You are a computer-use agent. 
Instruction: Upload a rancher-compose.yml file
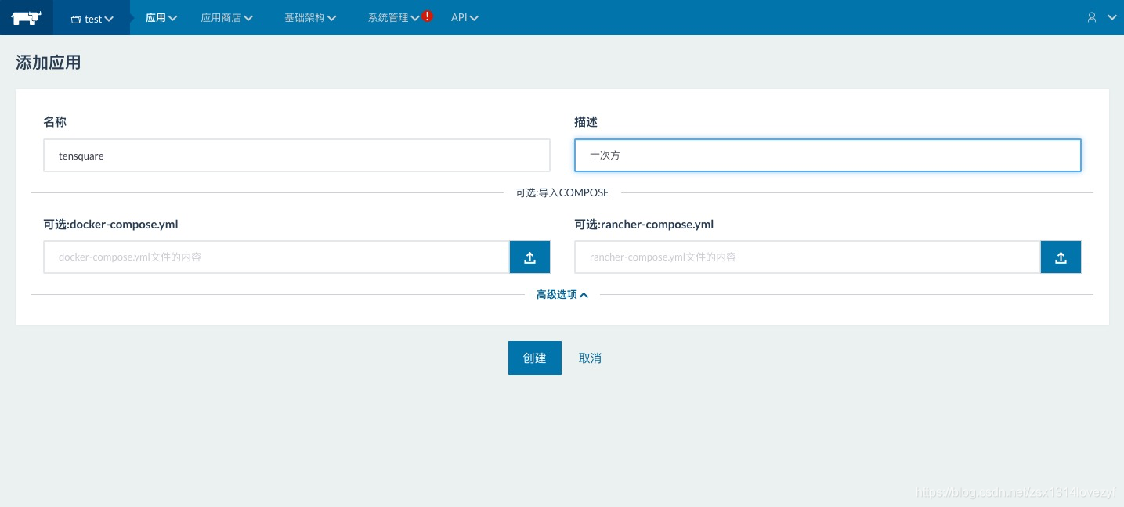tap(1061, 257)
